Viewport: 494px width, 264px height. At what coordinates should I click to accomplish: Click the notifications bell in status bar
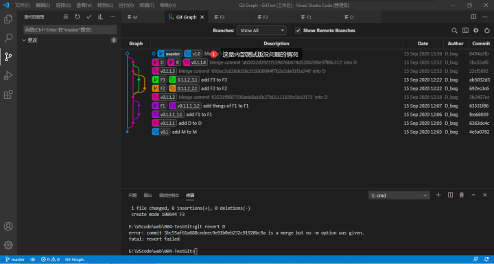[x=486, y=260]
